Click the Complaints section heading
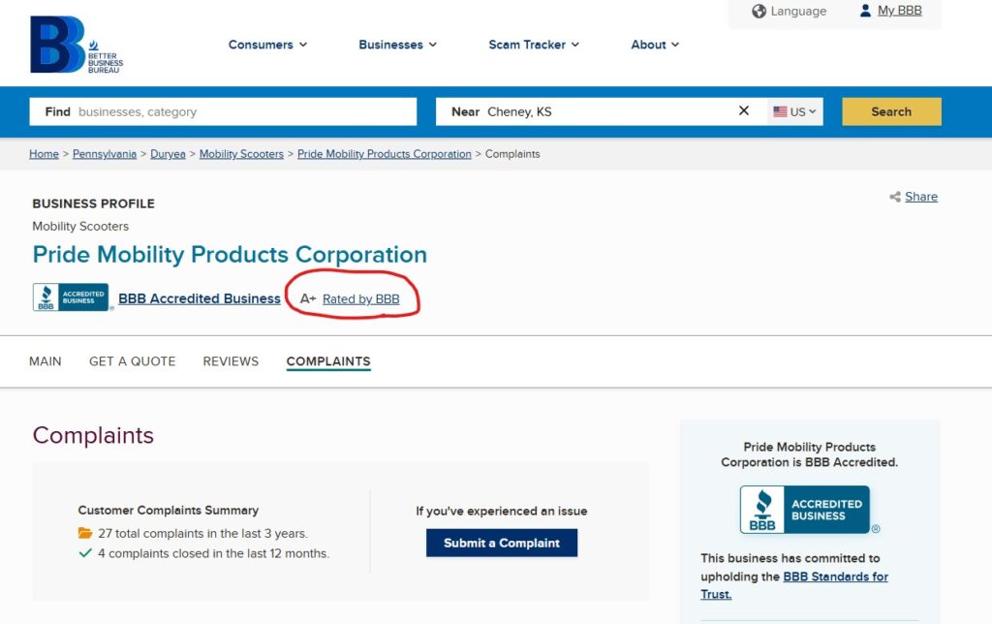 pos(93,435)
